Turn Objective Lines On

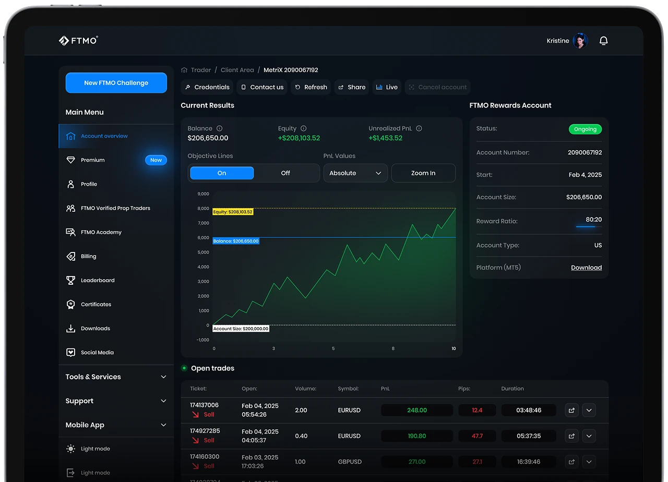pyautogui.click(x=222, y=173)
